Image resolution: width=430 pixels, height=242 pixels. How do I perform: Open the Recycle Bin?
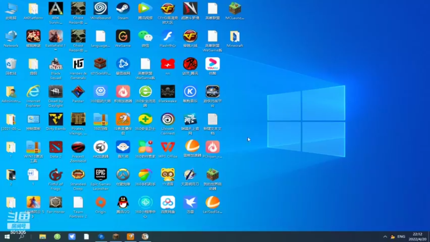pyautogui.click(x=11, y=66)
